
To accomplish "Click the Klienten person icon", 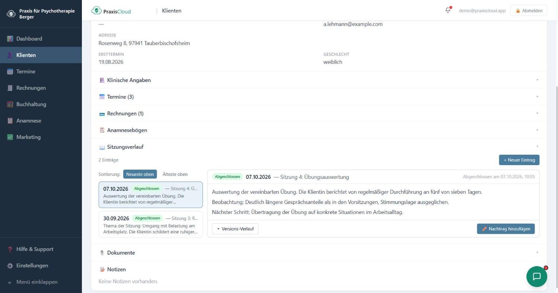I will coord(10,55).
